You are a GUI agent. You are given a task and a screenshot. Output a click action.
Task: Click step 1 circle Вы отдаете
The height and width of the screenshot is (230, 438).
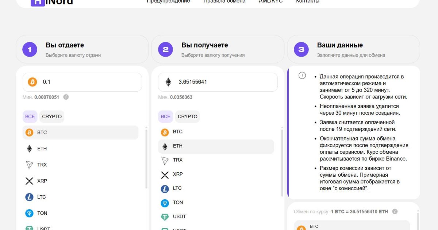[x=30, y=50]
